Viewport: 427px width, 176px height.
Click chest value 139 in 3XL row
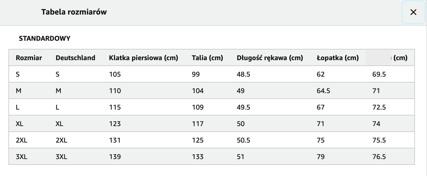[115, 157]
